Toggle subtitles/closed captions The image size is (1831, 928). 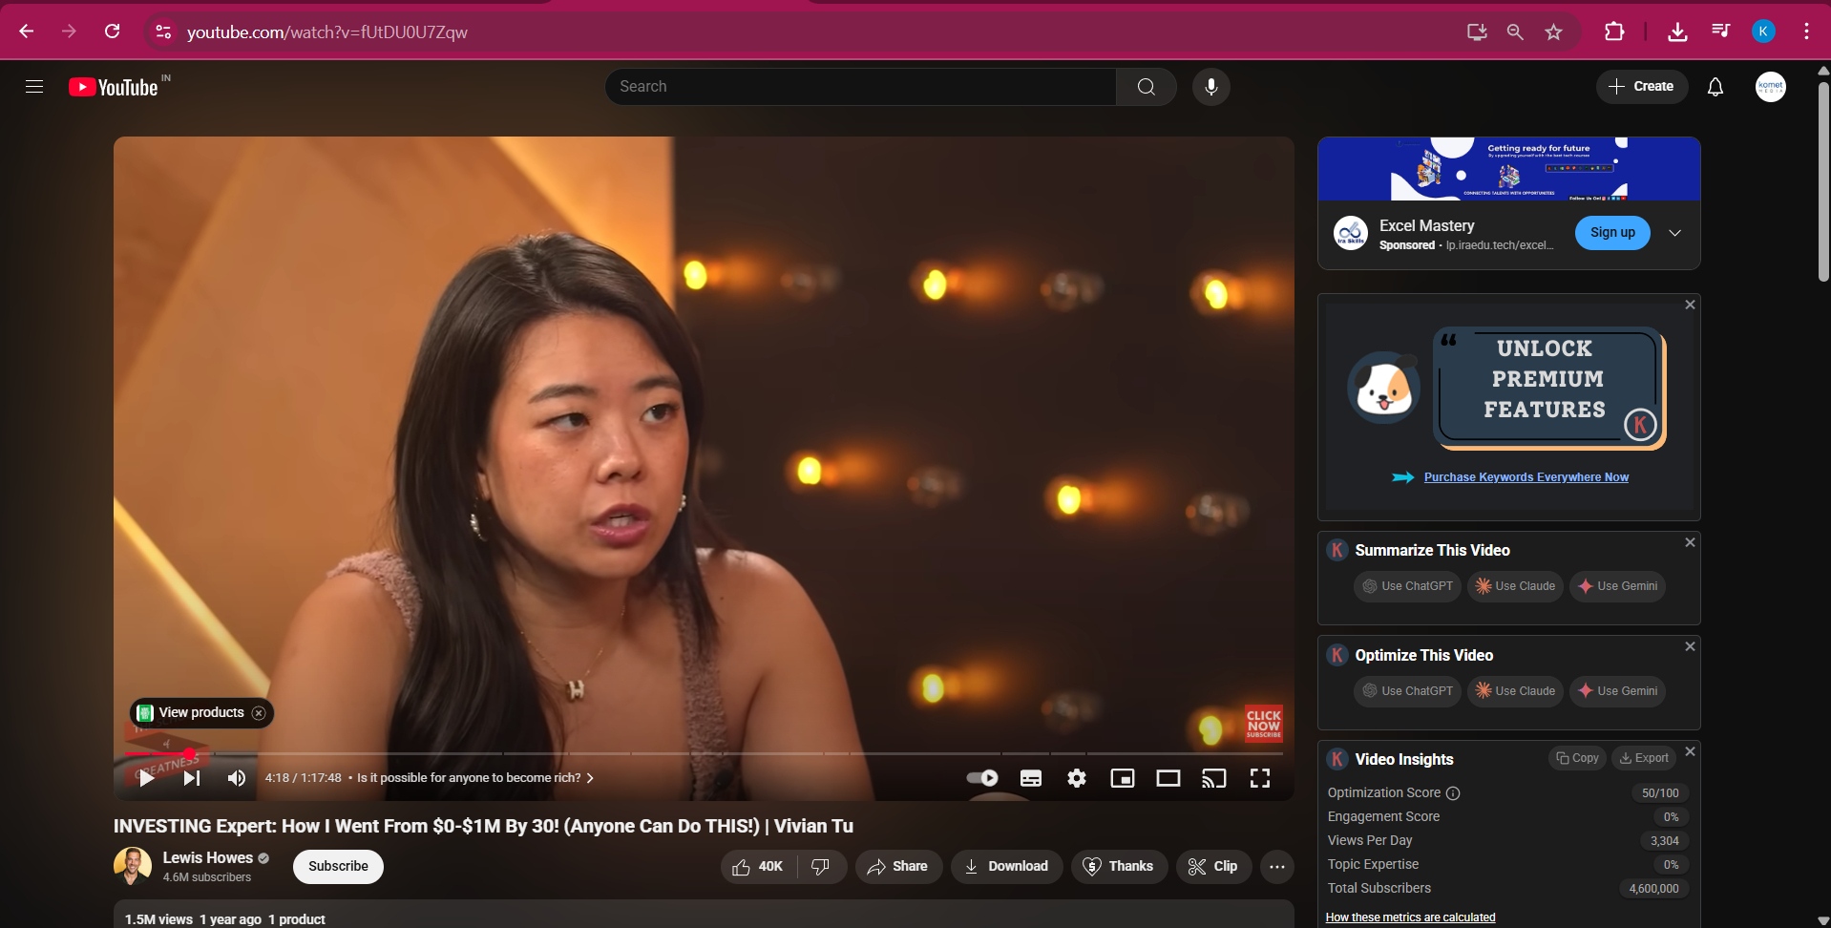(1031, 778)
